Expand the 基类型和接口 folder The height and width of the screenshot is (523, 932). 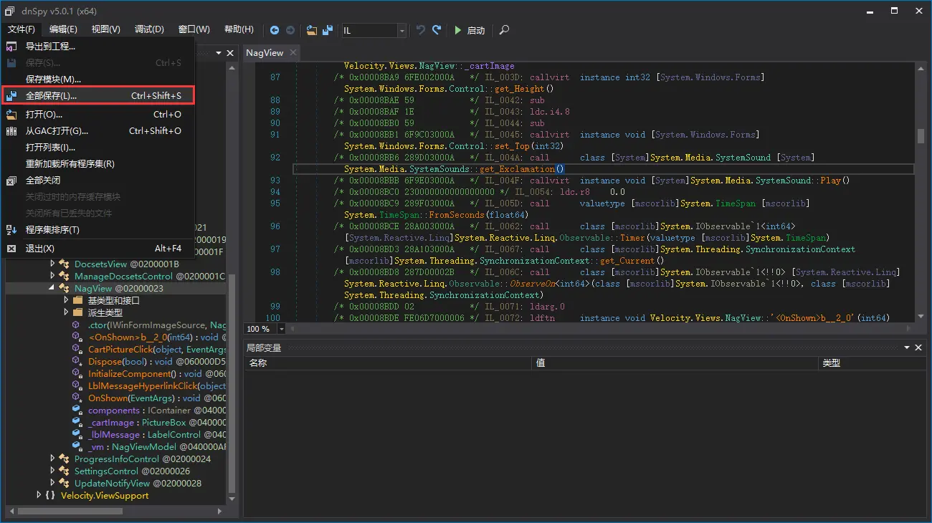(x=66, y=300)
